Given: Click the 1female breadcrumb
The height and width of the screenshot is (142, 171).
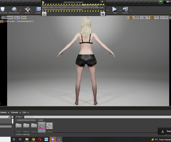Looking at the screenshot, I should tap(15, 112).
